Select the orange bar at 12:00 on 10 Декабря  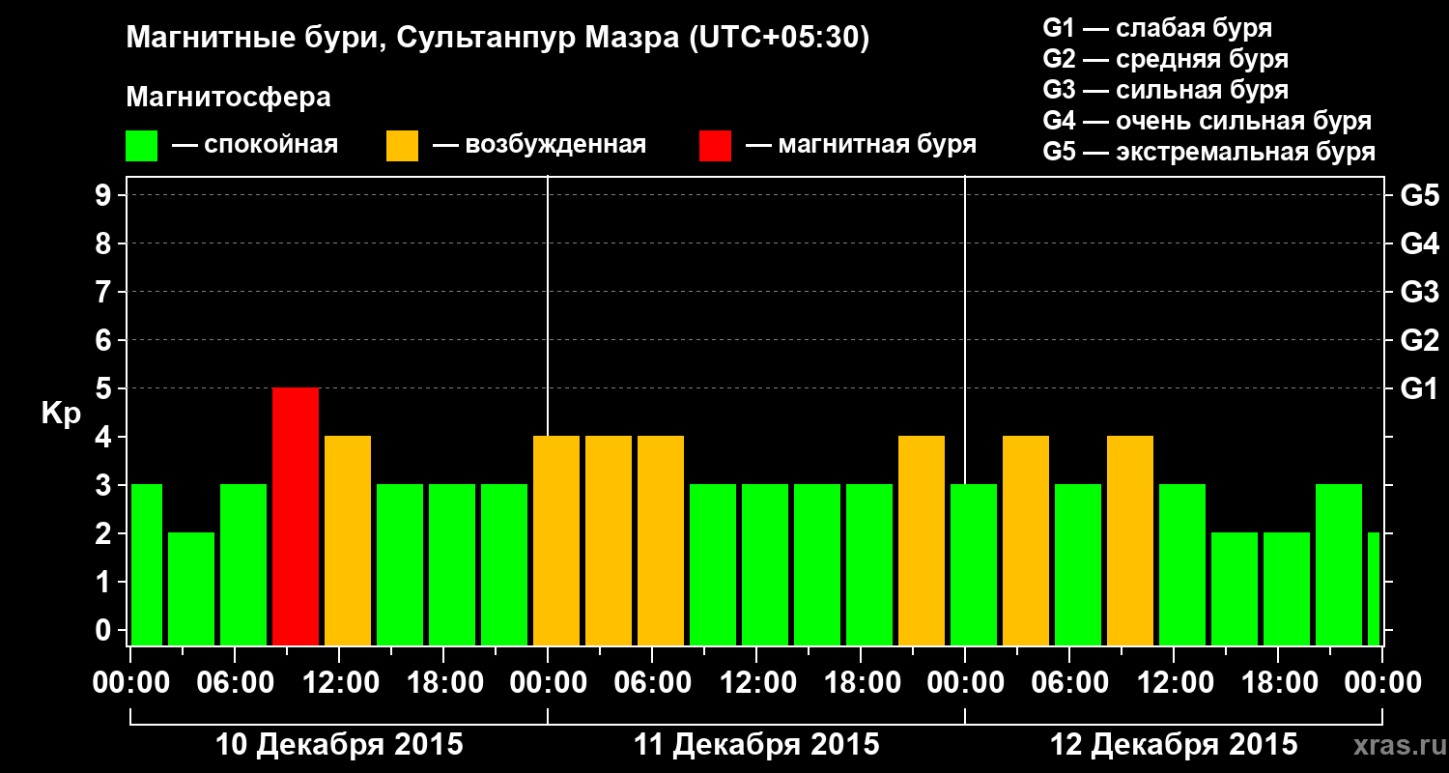point(348,540)
